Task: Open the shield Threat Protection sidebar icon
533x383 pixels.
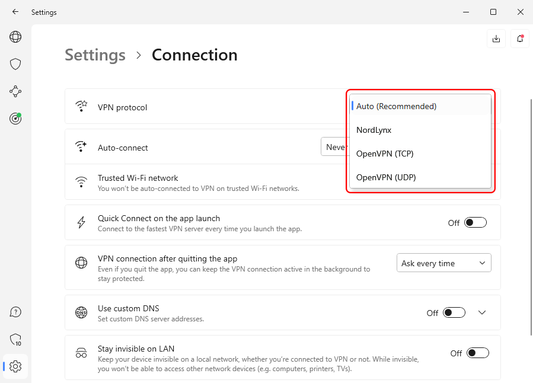Action: pyautogui.click(x=15, y=64)
